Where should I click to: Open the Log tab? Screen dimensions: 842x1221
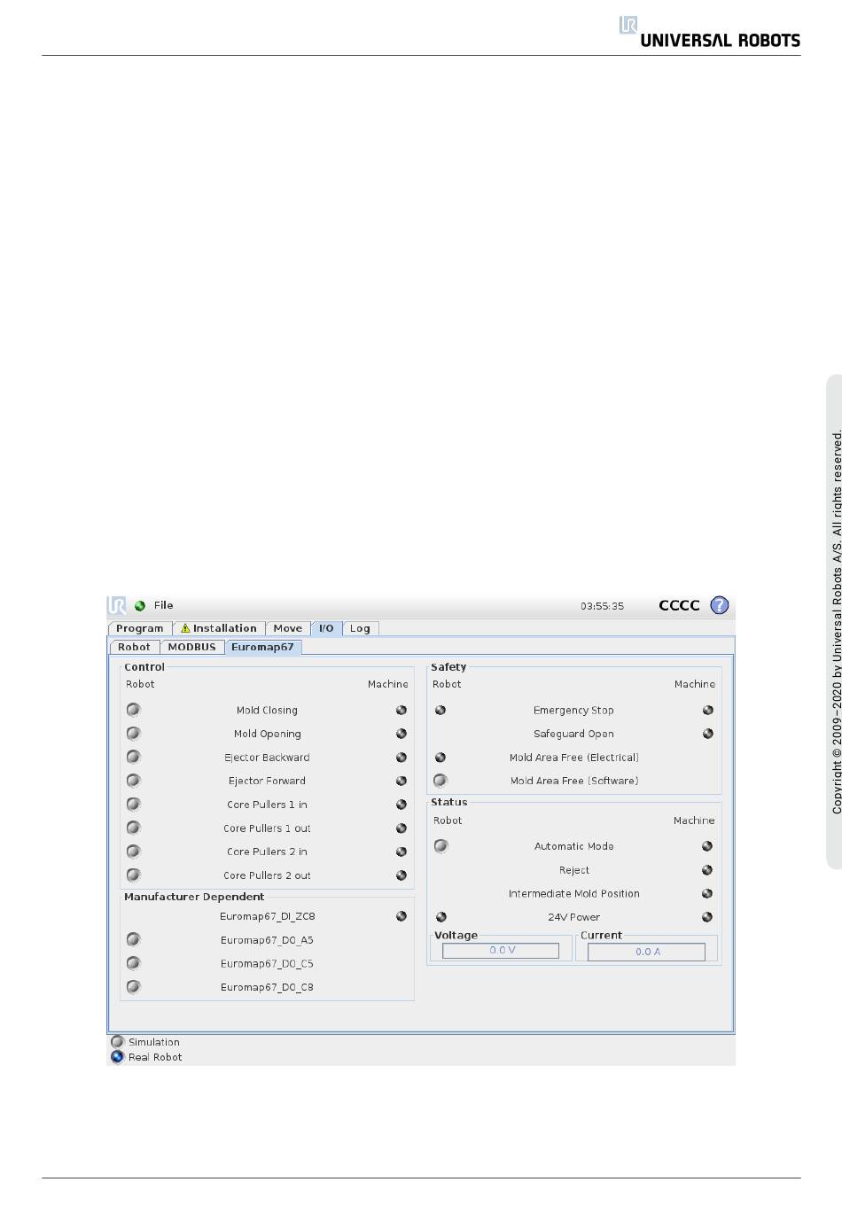pyautogui.click(x=360, y=628)
